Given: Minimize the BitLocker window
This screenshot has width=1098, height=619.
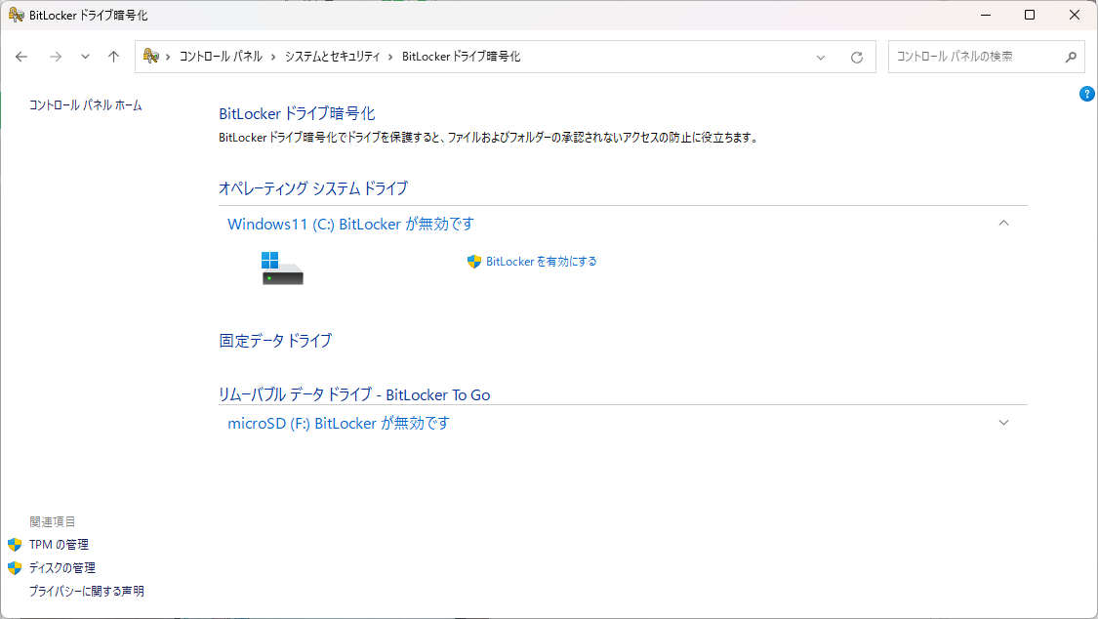Looking at the screenshot, I should click(986, 15).
